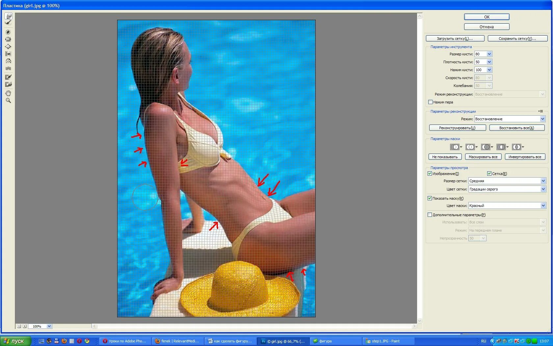This screenshot has height=346, width=553.
Task: Click the Загрузить сетку button
Action: pos(455,39)
